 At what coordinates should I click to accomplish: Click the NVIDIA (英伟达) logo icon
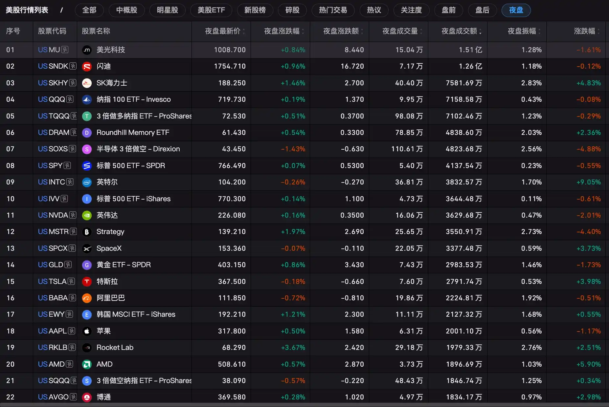[x=87, y=215]
